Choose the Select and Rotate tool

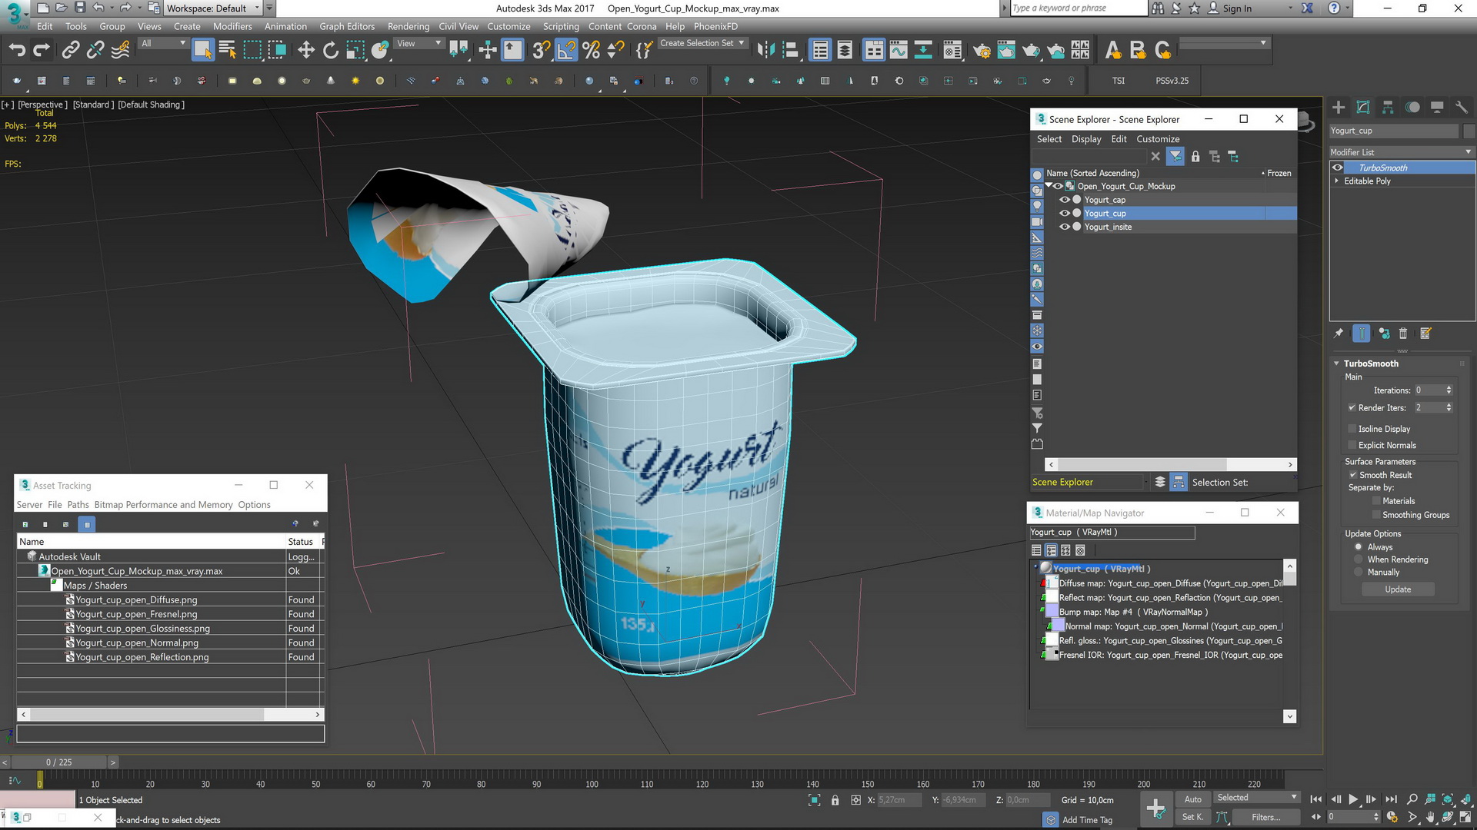(x=330, y=51)
